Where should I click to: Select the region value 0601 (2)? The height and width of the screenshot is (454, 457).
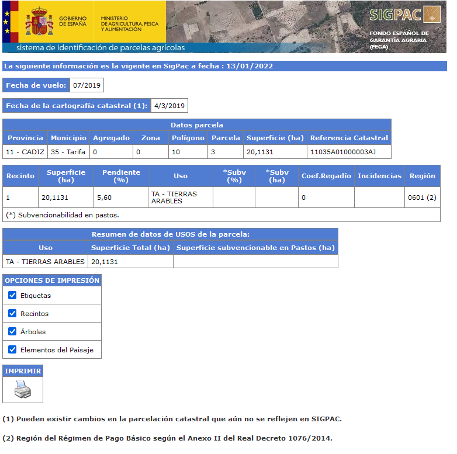(x=422, y=197)
